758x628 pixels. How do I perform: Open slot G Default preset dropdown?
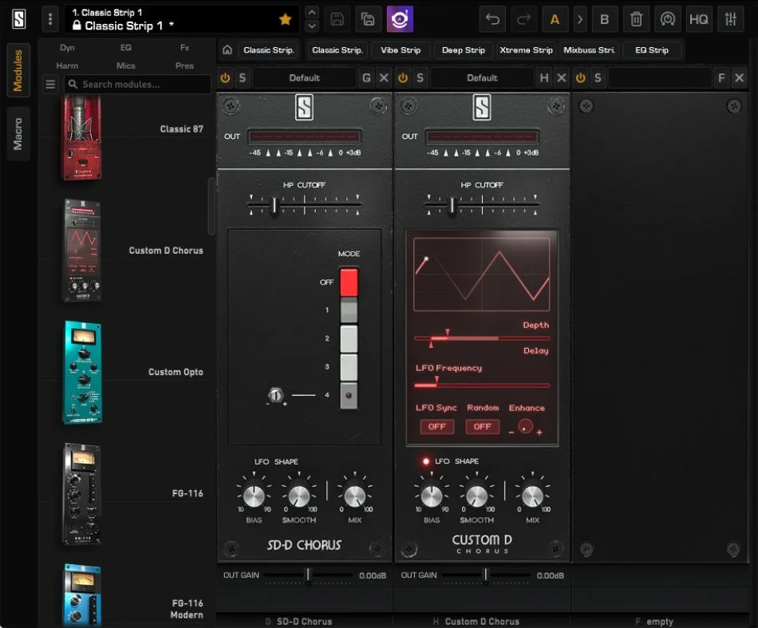[305, 78]
